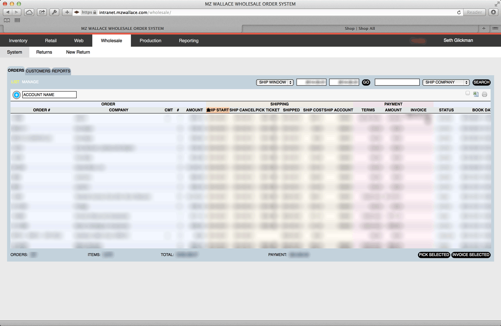Viewport: 501px width, 326px height.
Task: Click the GO button
Action: (x=366, y=82)
